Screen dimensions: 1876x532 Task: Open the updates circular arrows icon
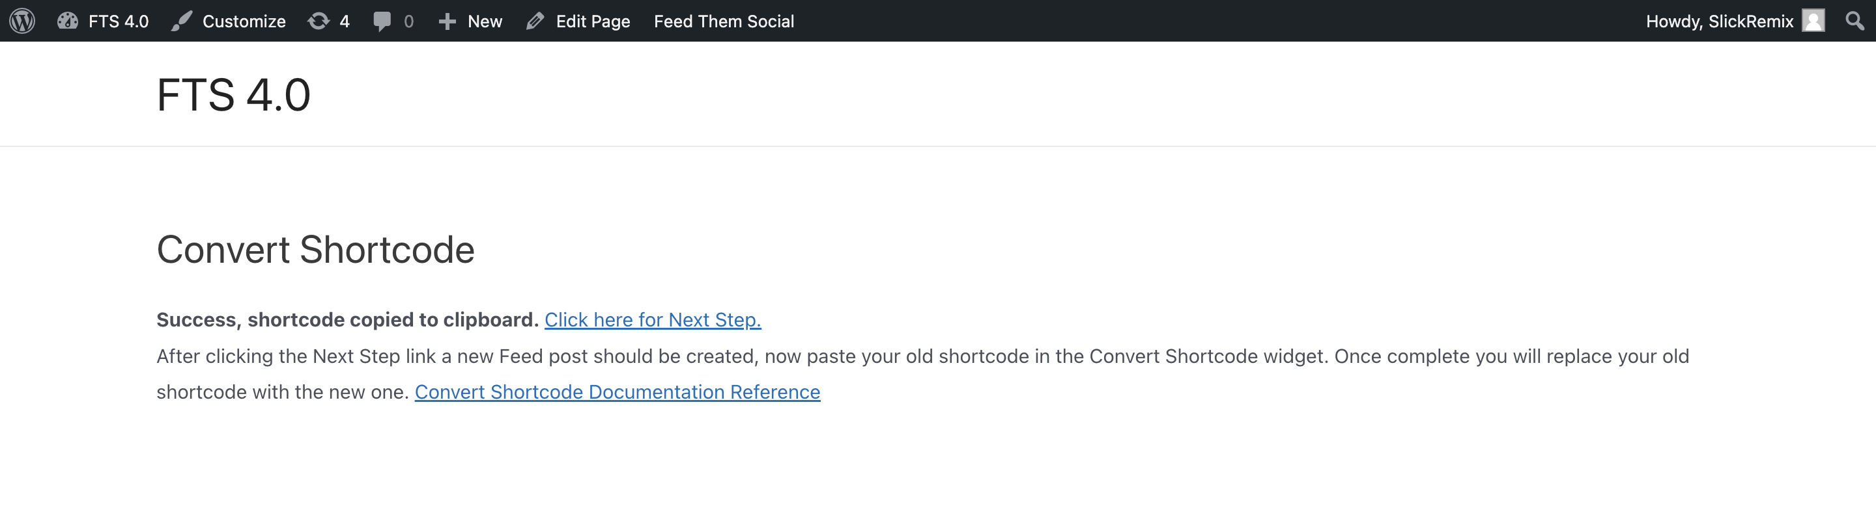[x=319, y=21]
